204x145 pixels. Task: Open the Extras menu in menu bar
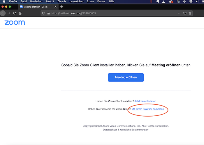[90, 1]
